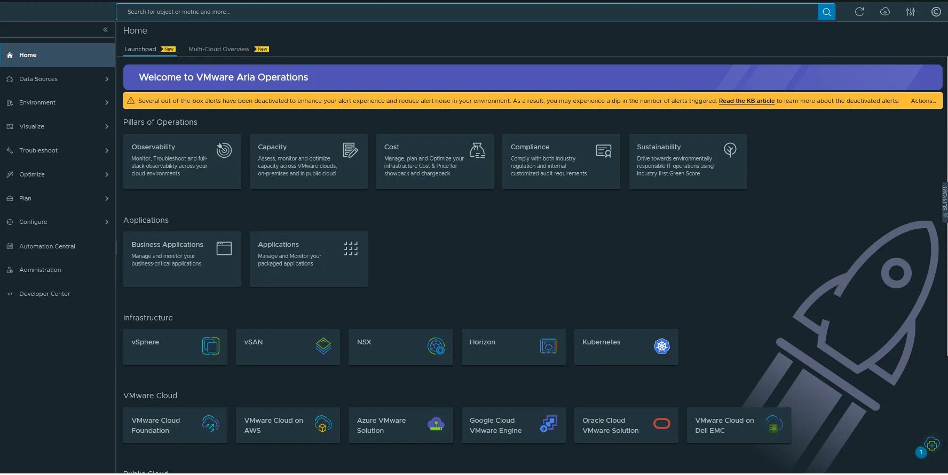
Task: Click the Troubleshoot label in sidebar
Action: 38,151
